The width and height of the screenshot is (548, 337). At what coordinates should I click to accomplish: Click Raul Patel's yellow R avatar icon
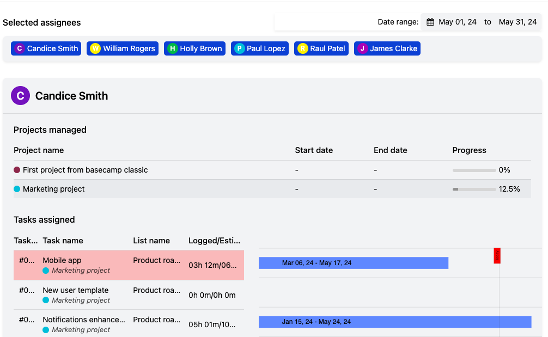(303, 48)
